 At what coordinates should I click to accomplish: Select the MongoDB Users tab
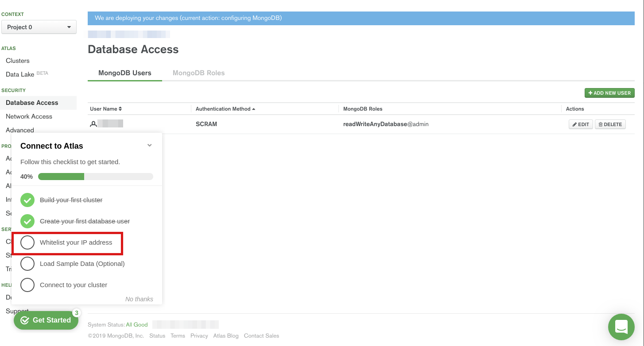click(124, 73)
